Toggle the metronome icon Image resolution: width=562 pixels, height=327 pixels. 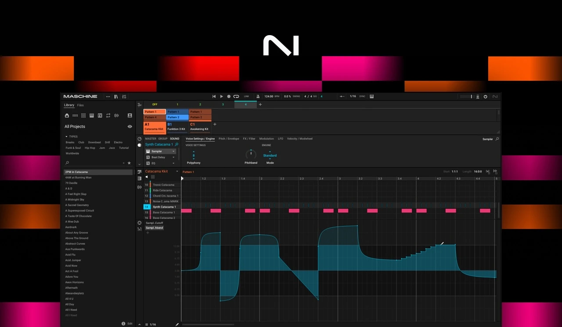click(258, 97)
